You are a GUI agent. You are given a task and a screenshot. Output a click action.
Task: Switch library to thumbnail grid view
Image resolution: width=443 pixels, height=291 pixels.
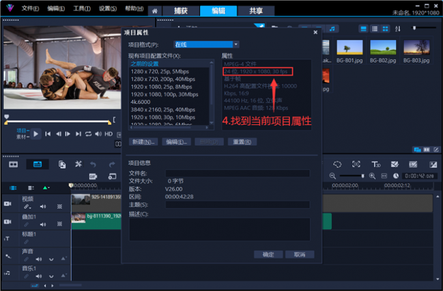[x=385, y=29]
